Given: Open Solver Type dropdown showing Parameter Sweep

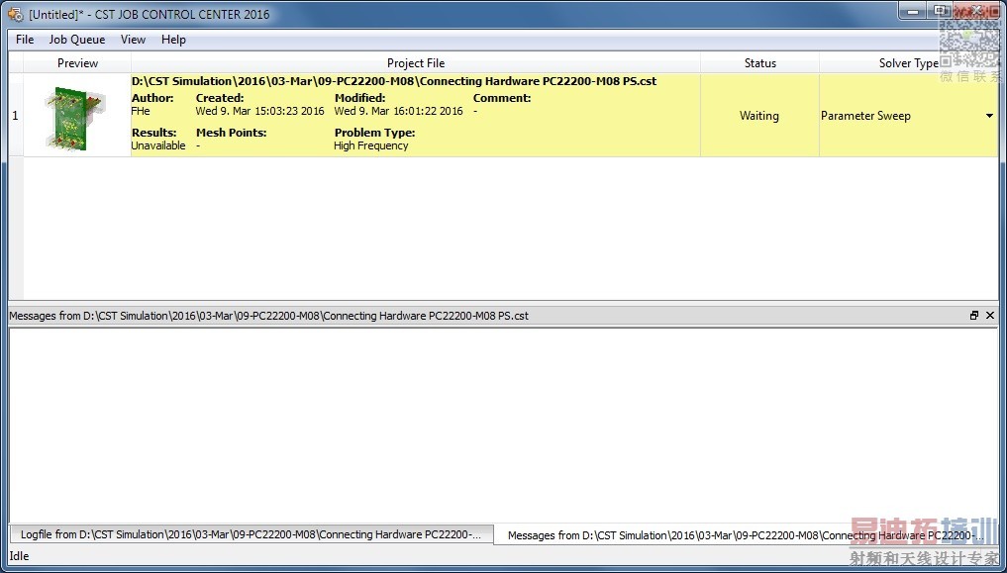Looking at the screenshot, I should (x=989, y=116).
